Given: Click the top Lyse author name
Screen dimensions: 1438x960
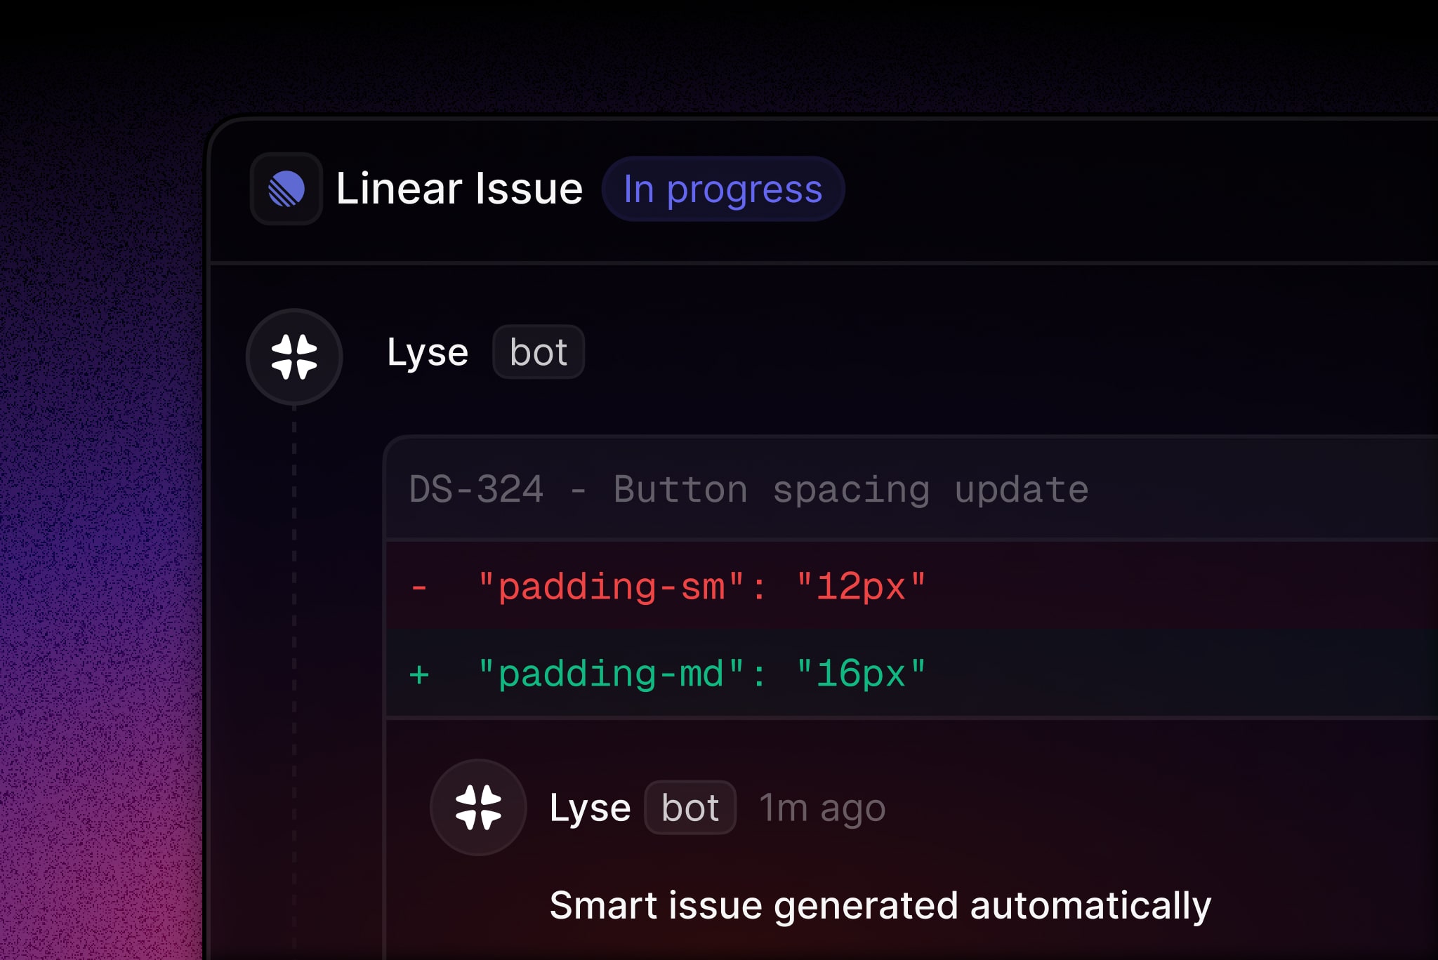Looking at the screenshot, I should 428,352.
